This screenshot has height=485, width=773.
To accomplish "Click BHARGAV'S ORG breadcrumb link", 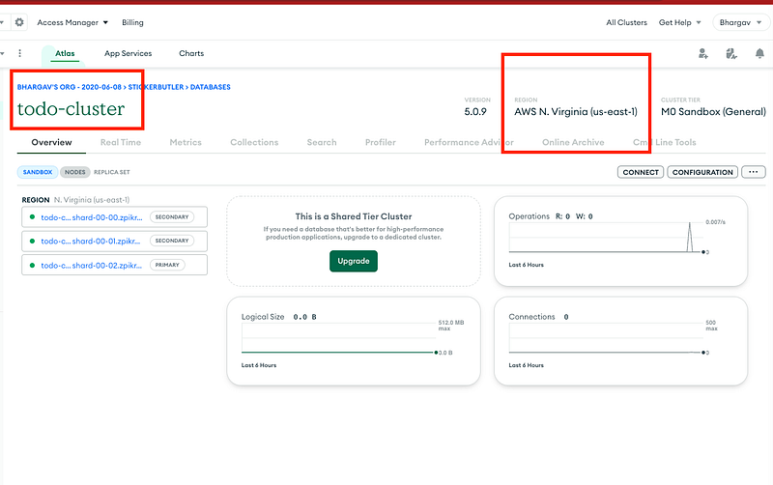I will 69,87.
